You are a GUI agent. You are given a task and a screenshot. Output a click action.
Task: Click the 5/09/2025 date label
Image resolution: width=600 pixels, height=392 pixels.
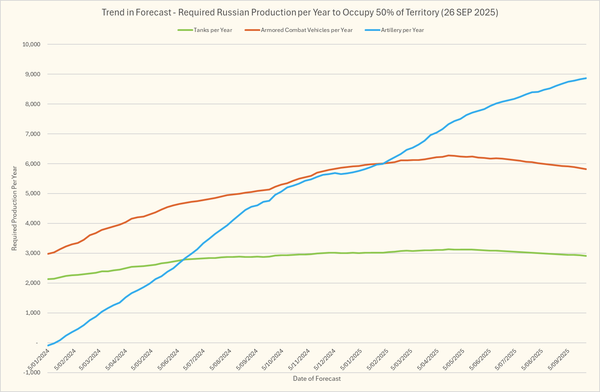(559, 359)
